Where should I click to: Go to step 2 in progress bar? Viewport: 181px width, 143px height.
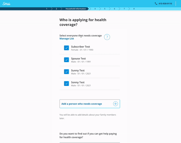56,9
